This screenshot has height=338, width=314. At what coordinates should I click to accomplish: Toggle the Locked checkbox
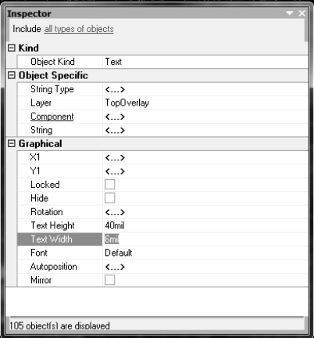pyautogui.click(x=109, y=185)
